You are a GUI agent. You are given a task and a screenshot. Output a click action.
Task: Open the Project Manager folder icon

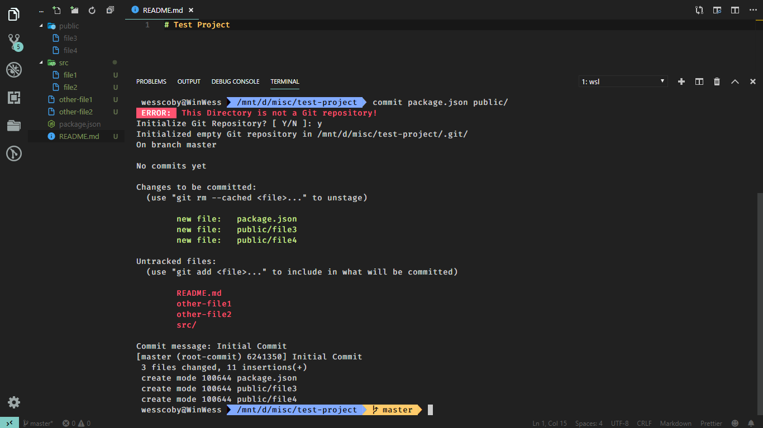click(14, 126)
